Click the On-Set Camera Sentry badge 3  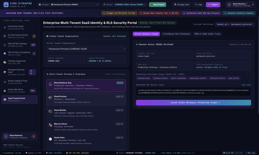tap(34, 36)
